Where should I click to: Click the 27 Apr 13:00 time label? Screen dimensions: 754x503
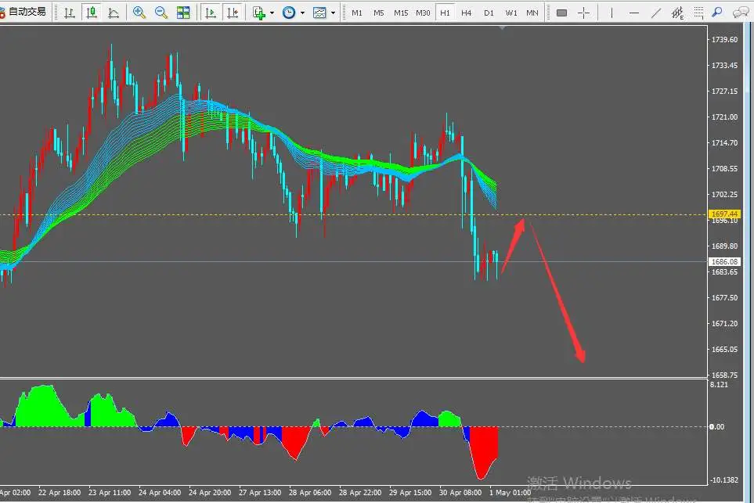(260, 492)
